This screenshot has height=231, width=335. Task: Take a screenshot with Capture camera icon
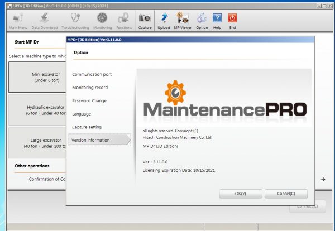(x=145, y=21)
